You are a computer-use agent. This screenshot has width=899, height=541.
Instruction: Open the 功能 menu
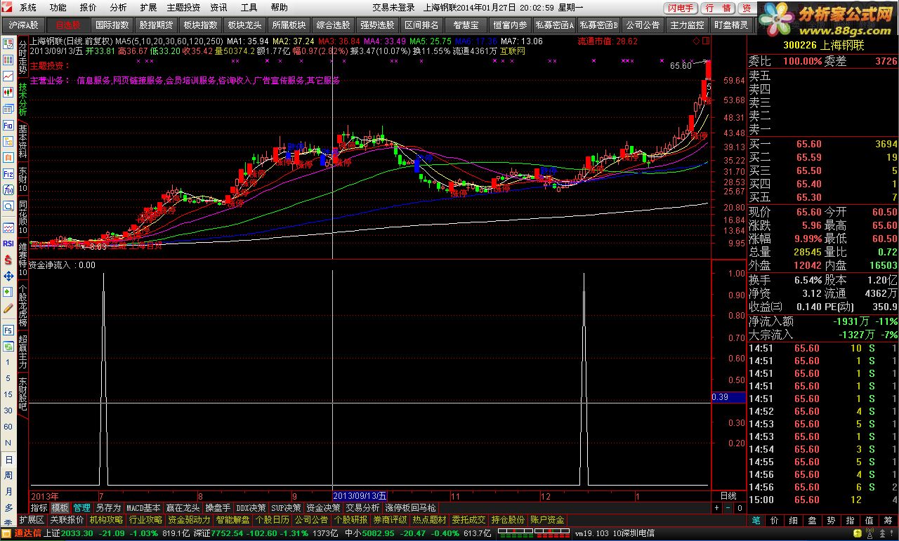click(58, 8)
